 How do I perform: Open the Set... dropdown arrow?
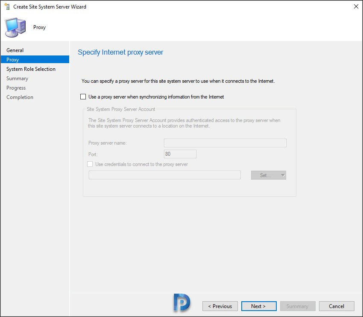click(283, 175)
